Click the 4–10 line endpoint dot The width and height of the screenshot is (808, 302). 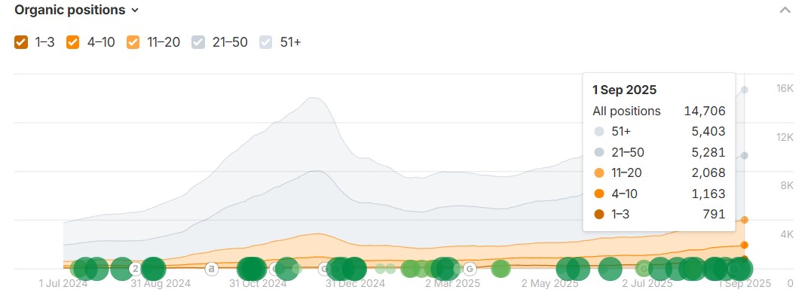click(745, 245)
